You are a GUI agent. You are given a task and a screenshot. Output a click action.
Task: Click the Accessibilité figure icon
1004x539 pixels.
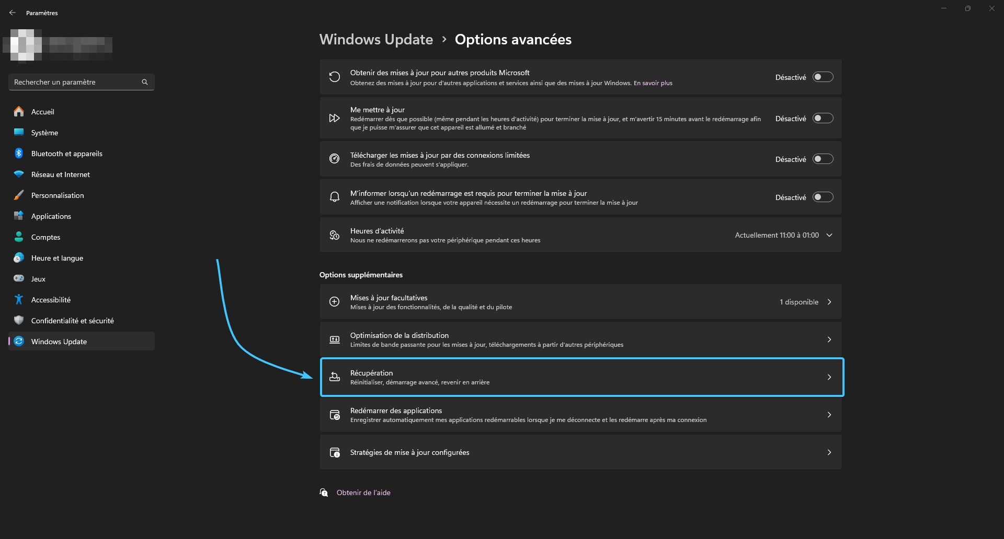point(19,299)
